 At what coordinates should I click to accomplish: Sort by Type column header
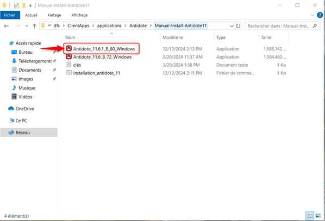(x=221, y=37)
